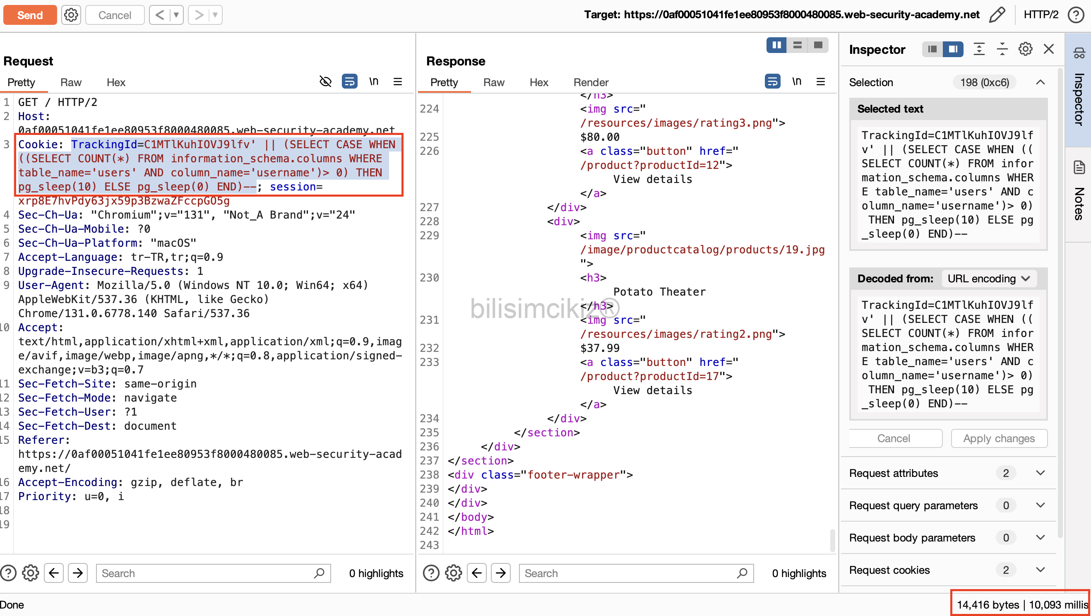Viewport: 1091px width, 616px height.
Task: Open Request panel hamburger menu
Action: click(x=397, y=81)
